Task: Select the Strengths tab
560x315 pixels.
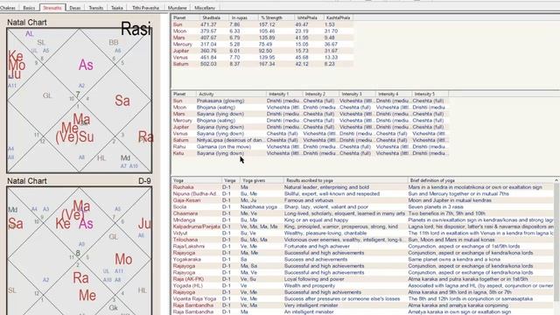Action: pyautogui.click(x=52, y=7)
